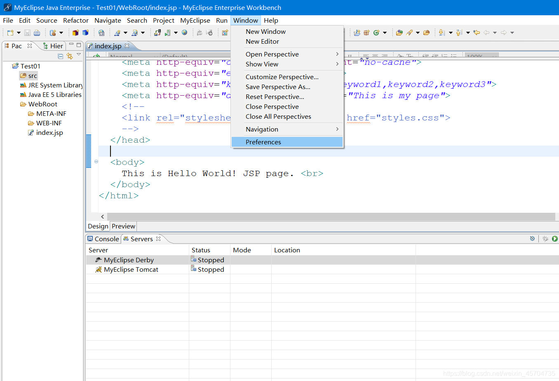559x381 pixels.
Task: Click the Debug server bug icon
Action: 545,239
